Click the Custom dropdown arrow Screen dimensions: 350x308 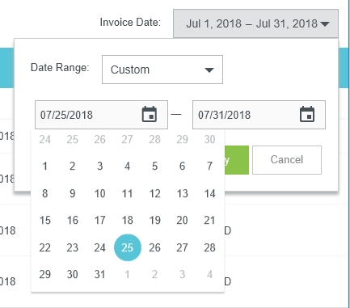209,70
